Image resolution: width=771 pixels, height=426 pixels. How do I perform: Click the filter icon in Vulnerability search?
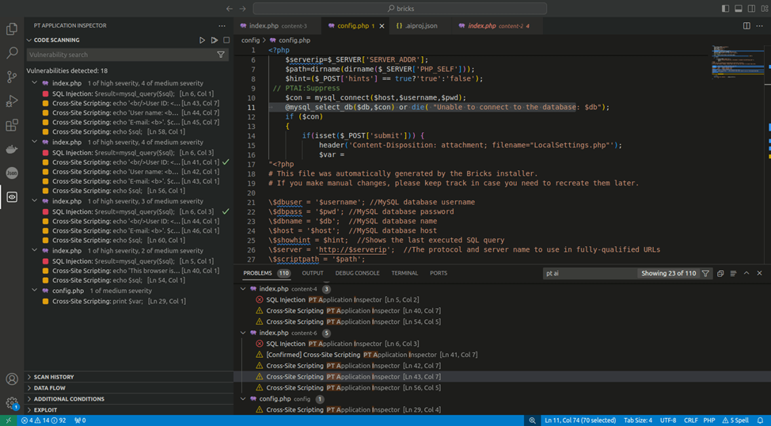[221, 55]
